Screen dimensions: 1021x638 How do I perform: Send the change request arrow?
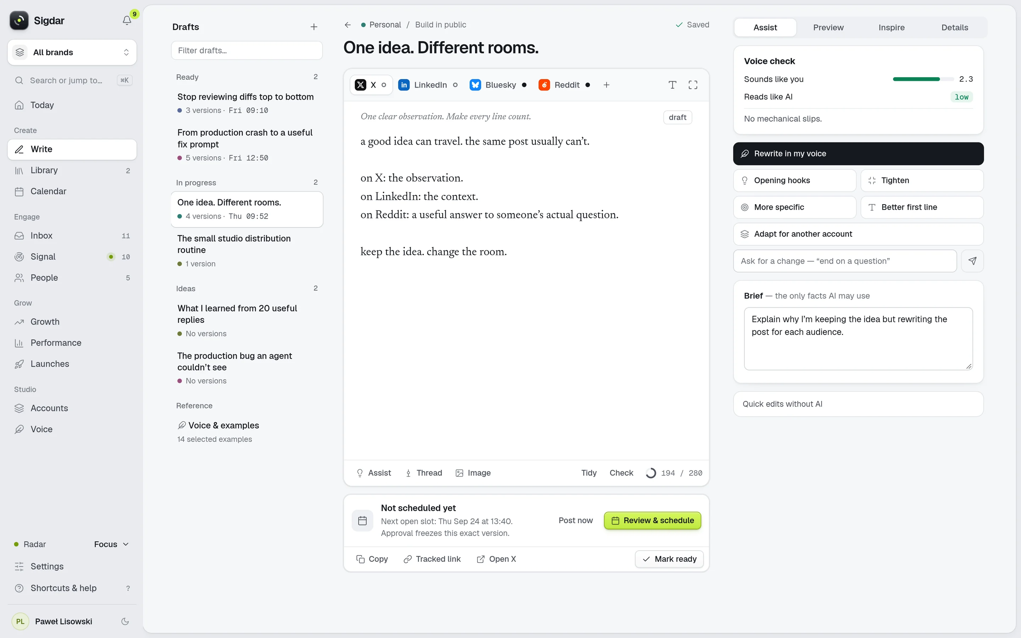point(972,261)
